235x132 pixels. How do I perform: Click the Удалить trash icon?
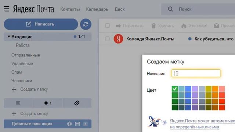(x=153, y=26)
